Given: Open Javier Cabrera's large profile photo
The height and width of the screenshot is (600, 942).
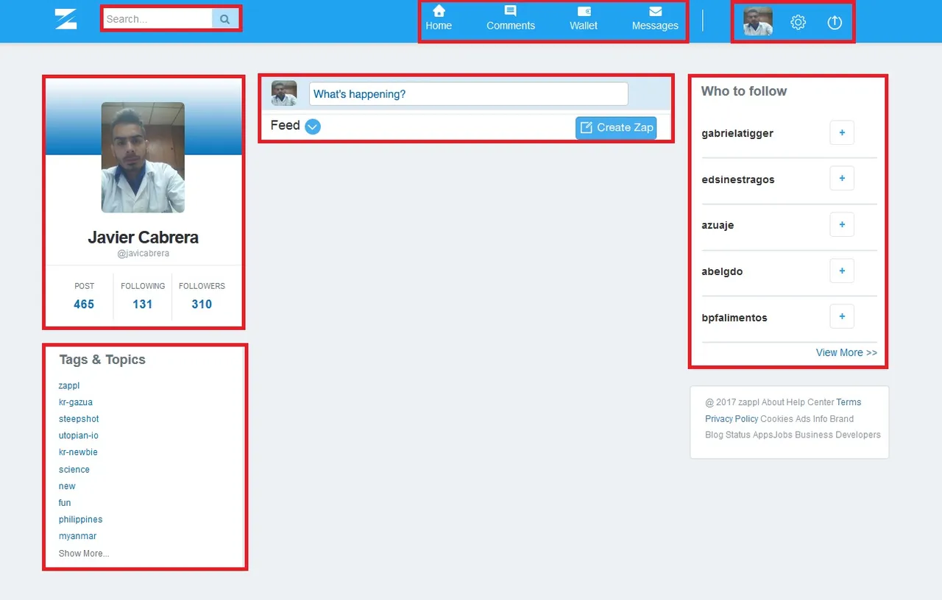Looking at the screenshot, I should 143,157.
